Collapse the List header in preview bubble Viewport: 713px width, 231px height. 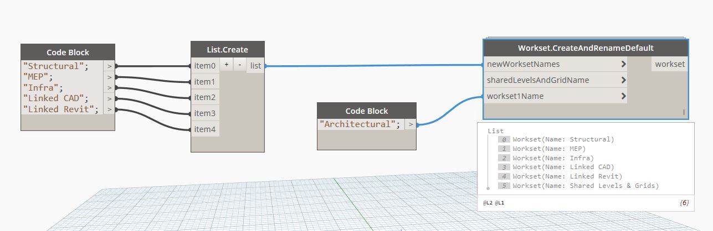(495, 131)
